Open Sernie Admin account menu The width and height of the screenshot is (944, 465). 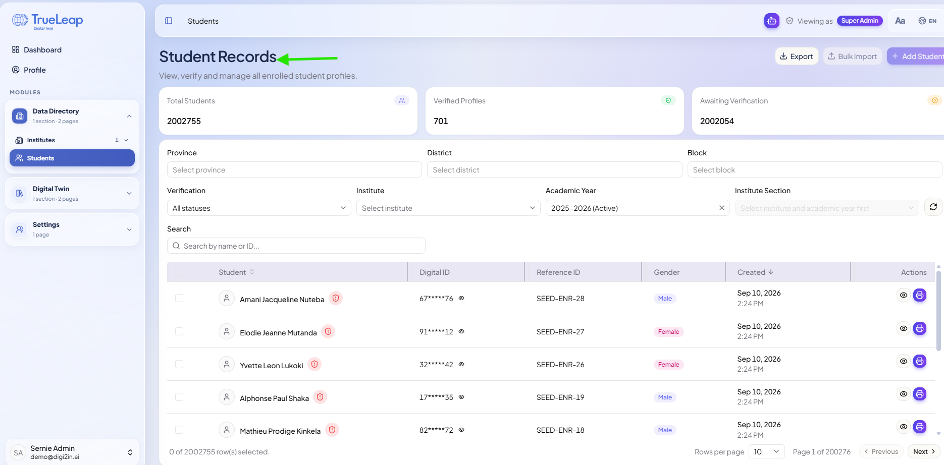tap(72, 452)
